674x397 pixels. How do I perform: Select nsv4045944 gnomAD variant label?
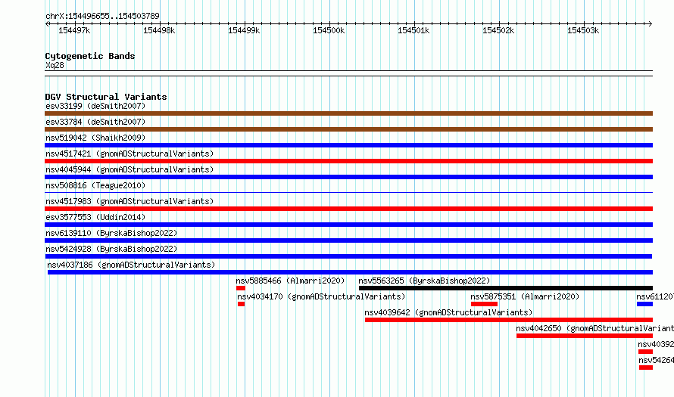coord(129,169)
